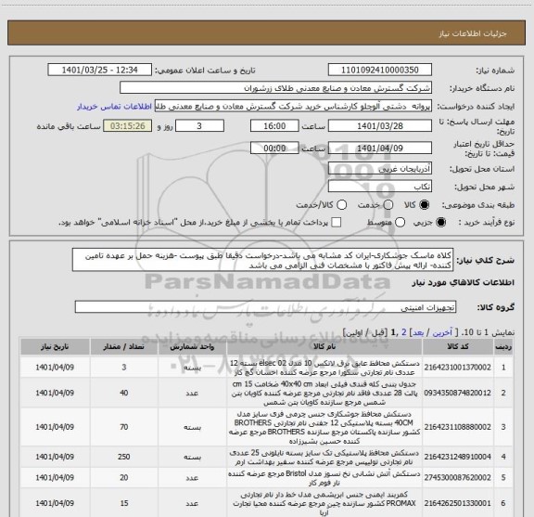
Task: Select the کالا/خدمت radio button
Action: click(x=341, y=205)
